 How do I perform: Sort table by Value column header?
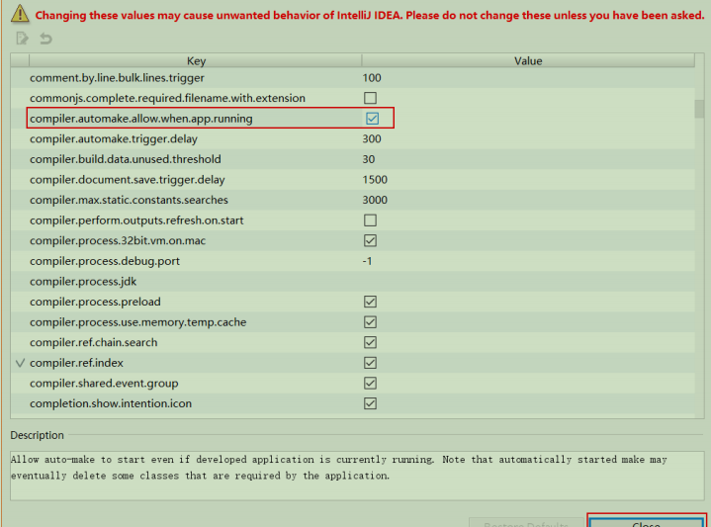tap(528, 60)
